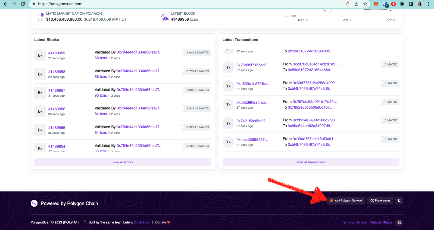Reload the polygonscan page
The height and width of the screenshot is (230, 434).
click(x=23, y=4)
